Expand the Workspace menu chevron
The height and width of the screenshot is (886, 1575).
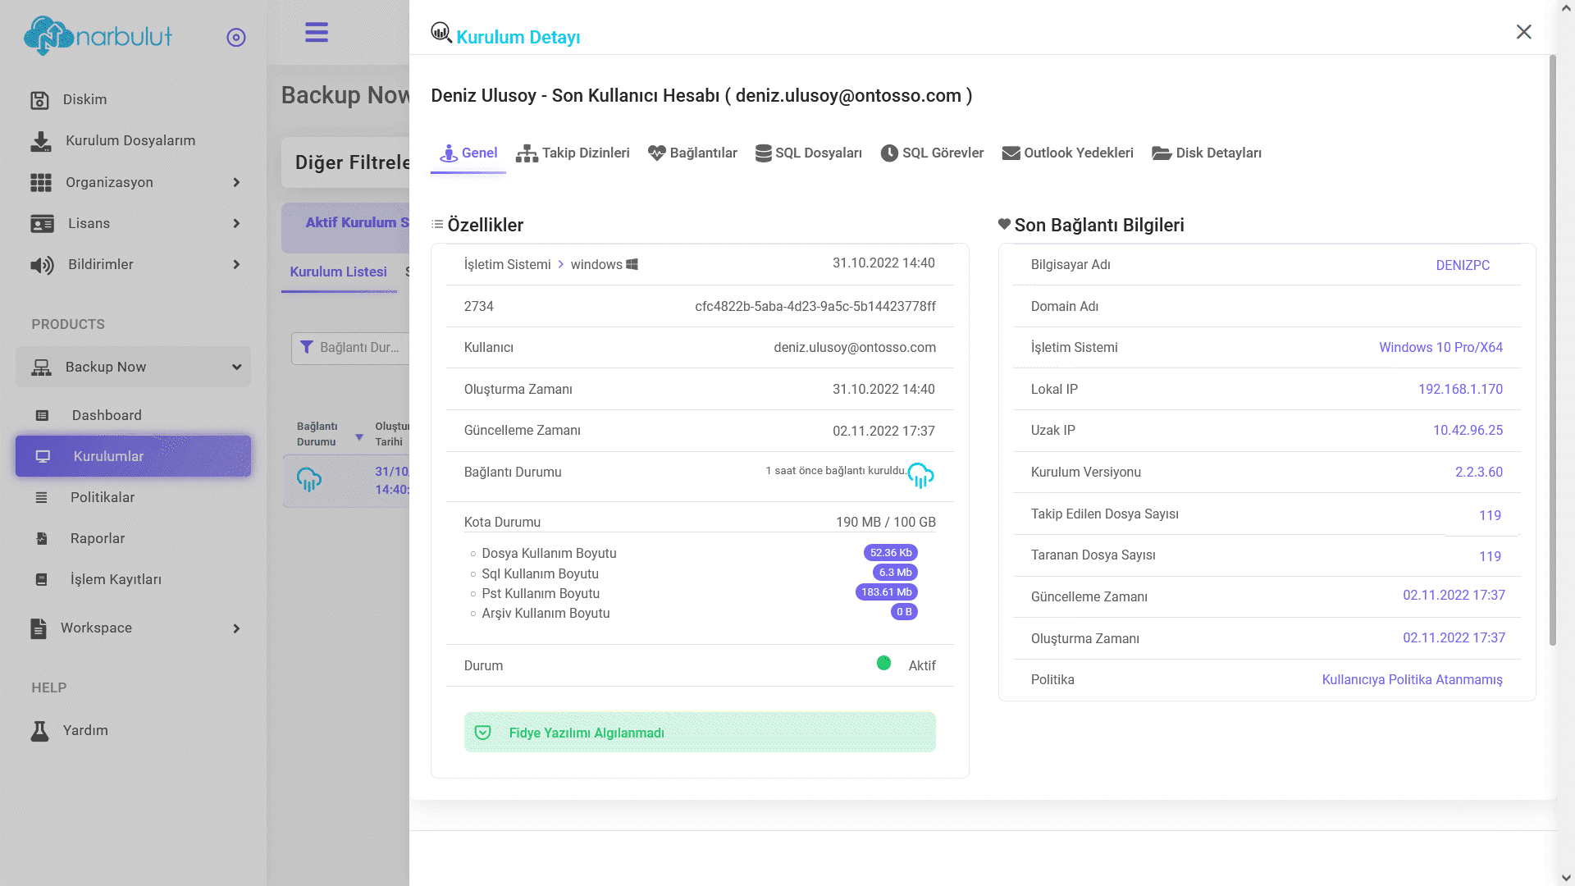click(236, 629)
